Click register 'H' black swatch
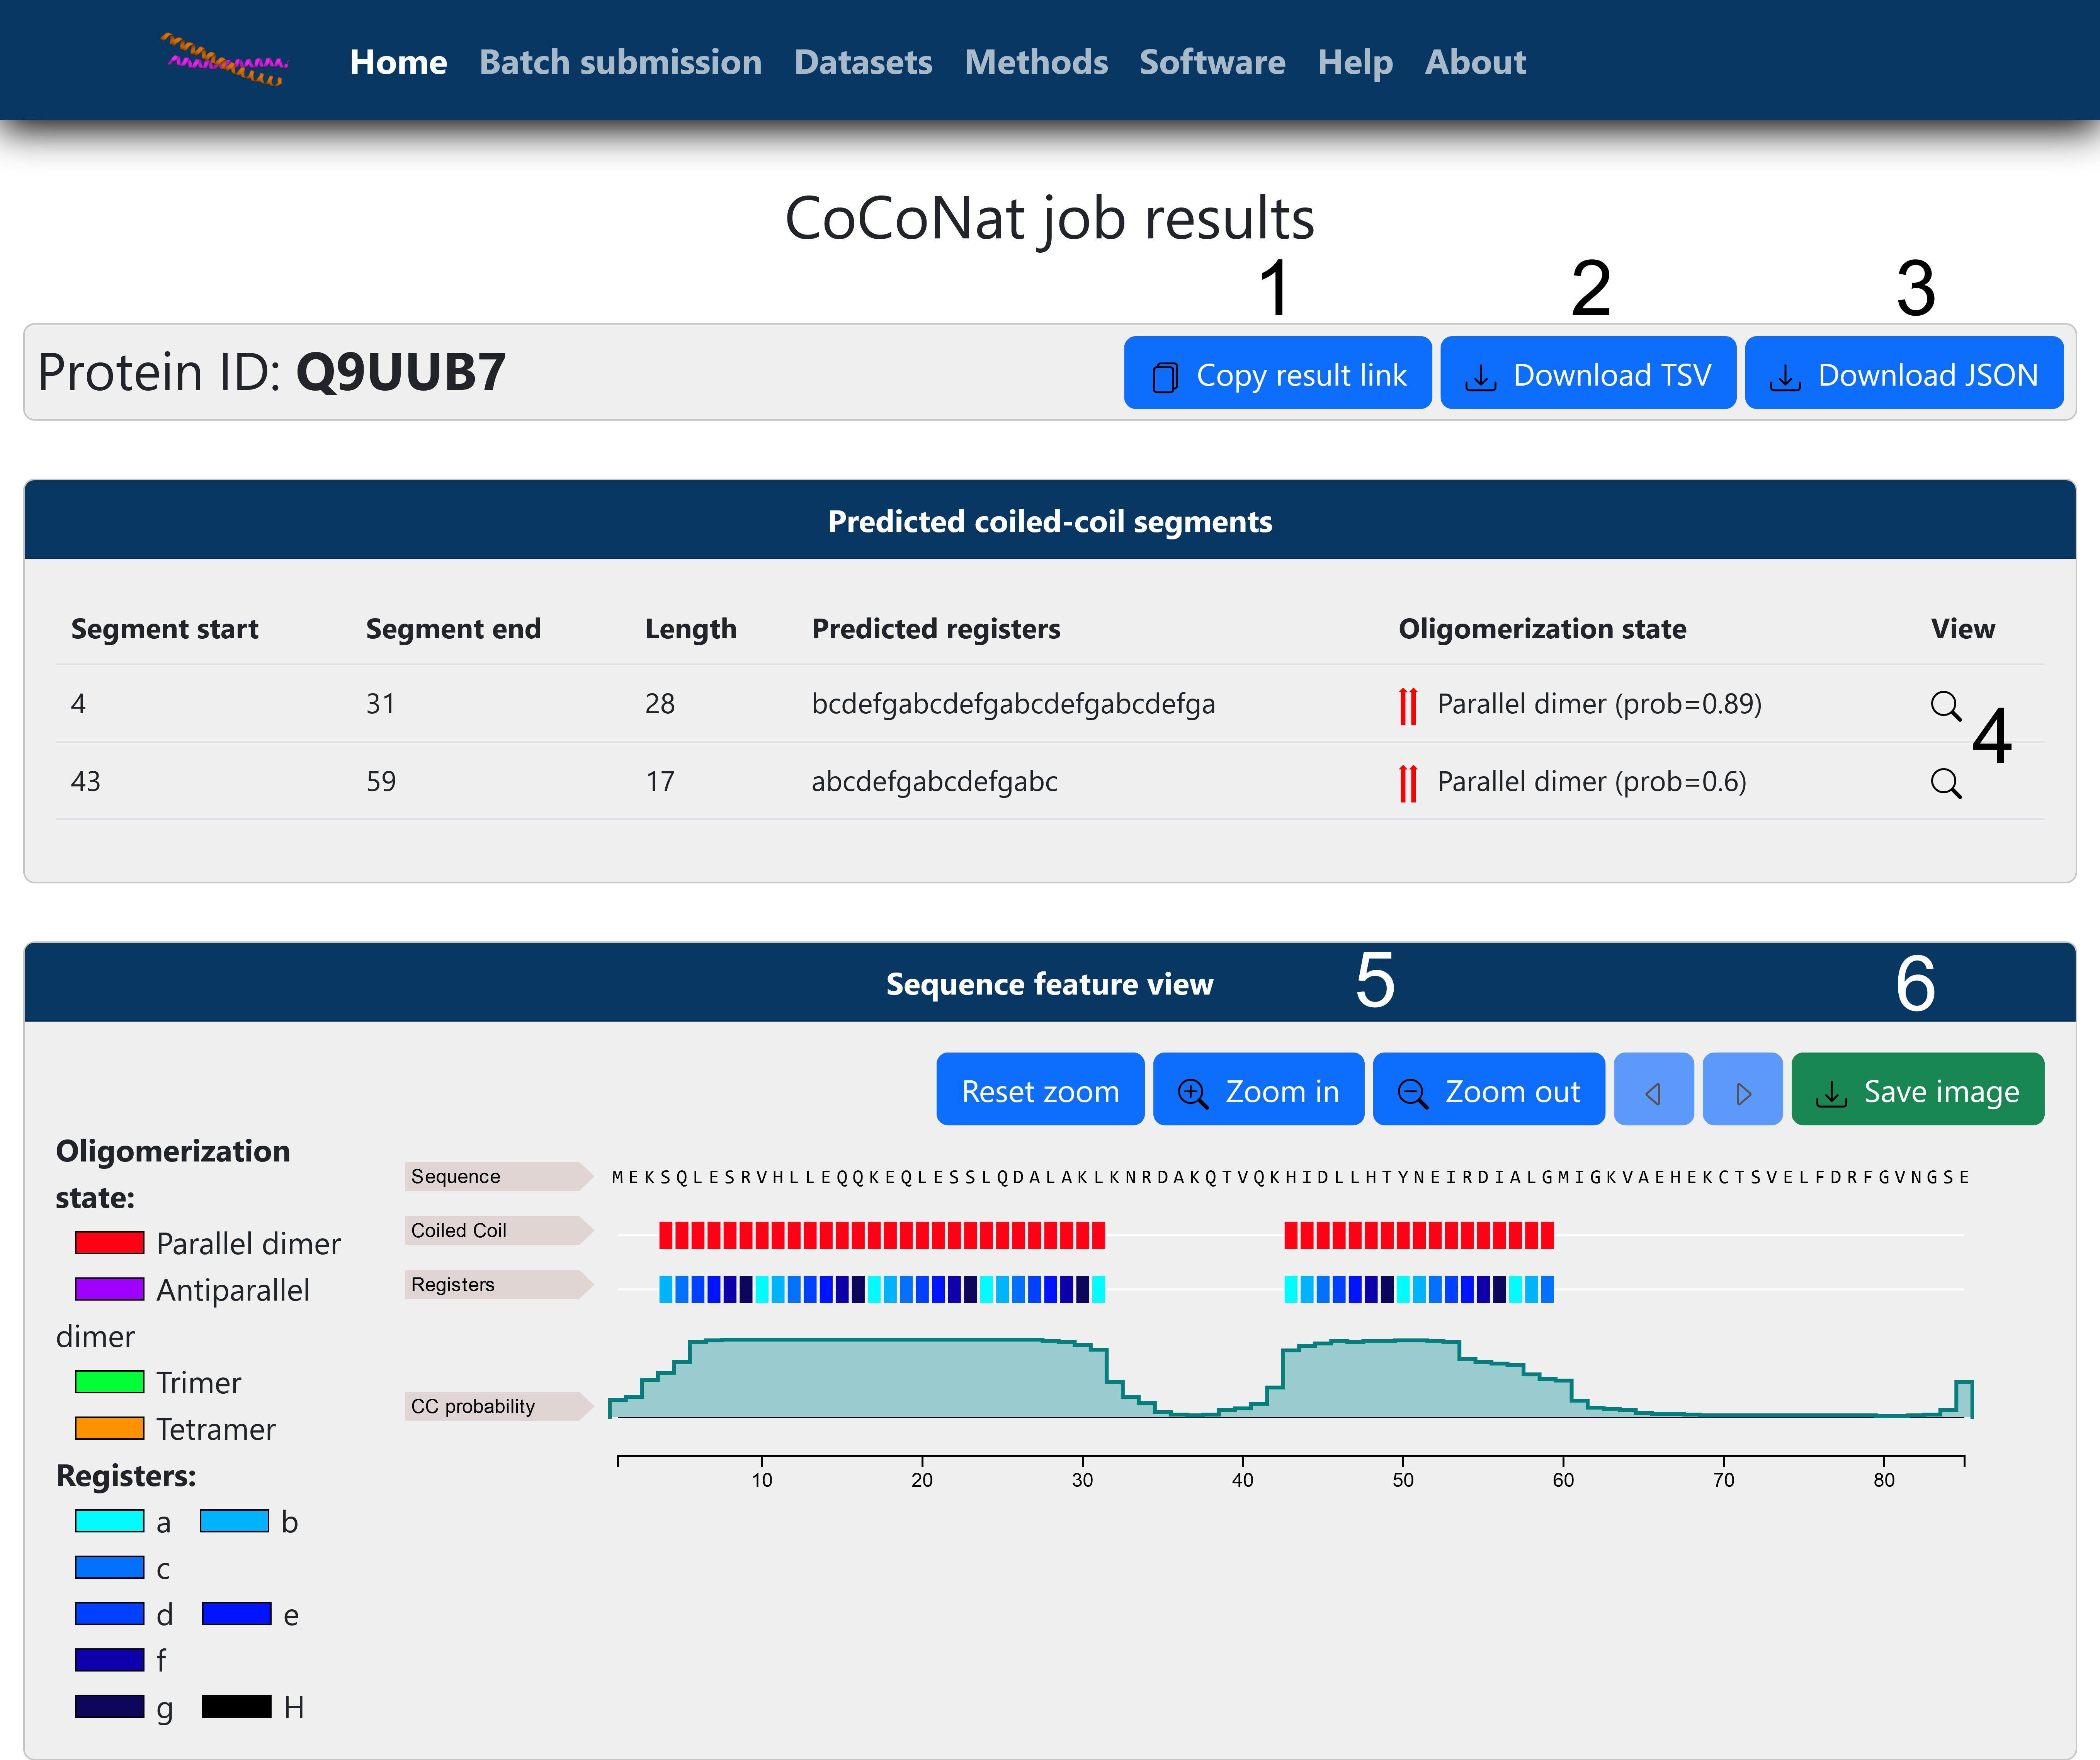 pyautogui.click(x=237, y=1706)
